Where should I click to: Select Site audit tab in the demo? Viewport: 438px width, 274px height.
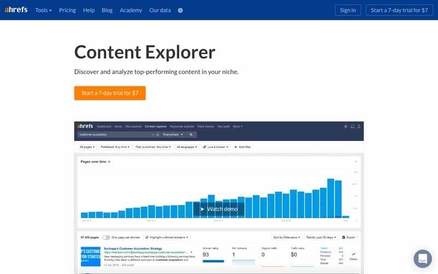pyautogui.click(x=223, y=127)
